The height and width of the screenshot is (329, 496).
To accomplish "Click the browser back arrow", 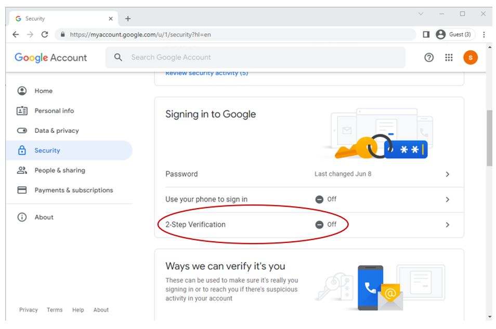I will (16, 35).
